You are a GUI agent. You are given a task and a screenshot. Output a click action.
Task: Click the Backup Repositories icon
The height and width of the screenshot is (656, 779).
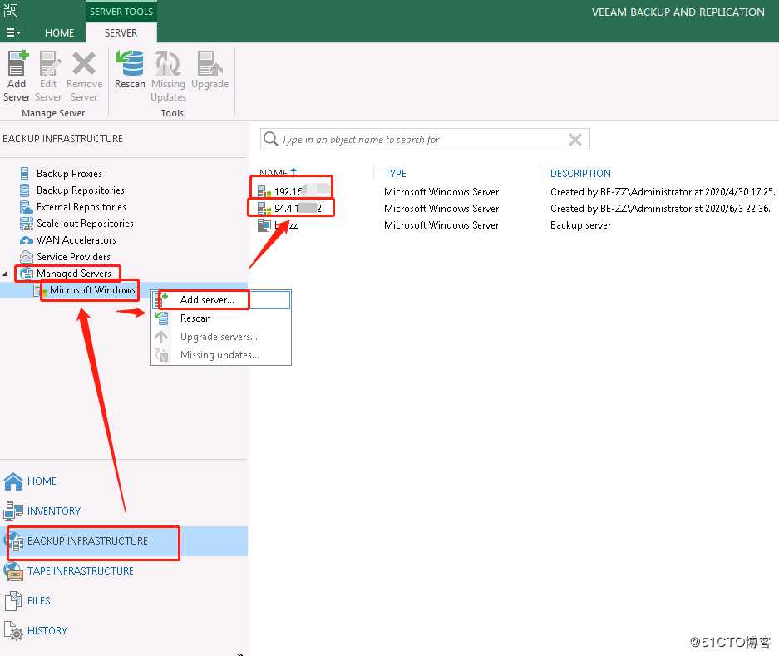click(24, 190)
